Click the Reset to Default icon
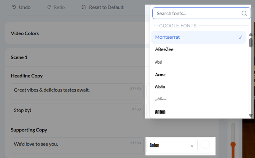 (x=84, y=7)
